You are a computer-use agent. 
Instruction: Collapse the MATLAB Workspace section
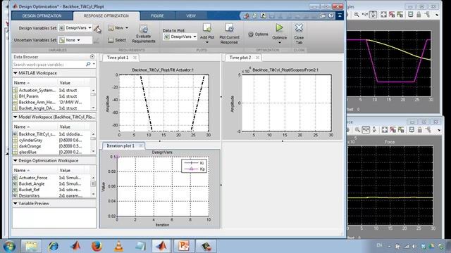point(16,73)
